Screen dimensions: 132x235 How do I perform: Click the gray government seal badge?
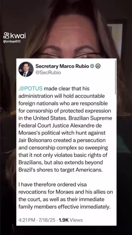[x=98, y=66]
